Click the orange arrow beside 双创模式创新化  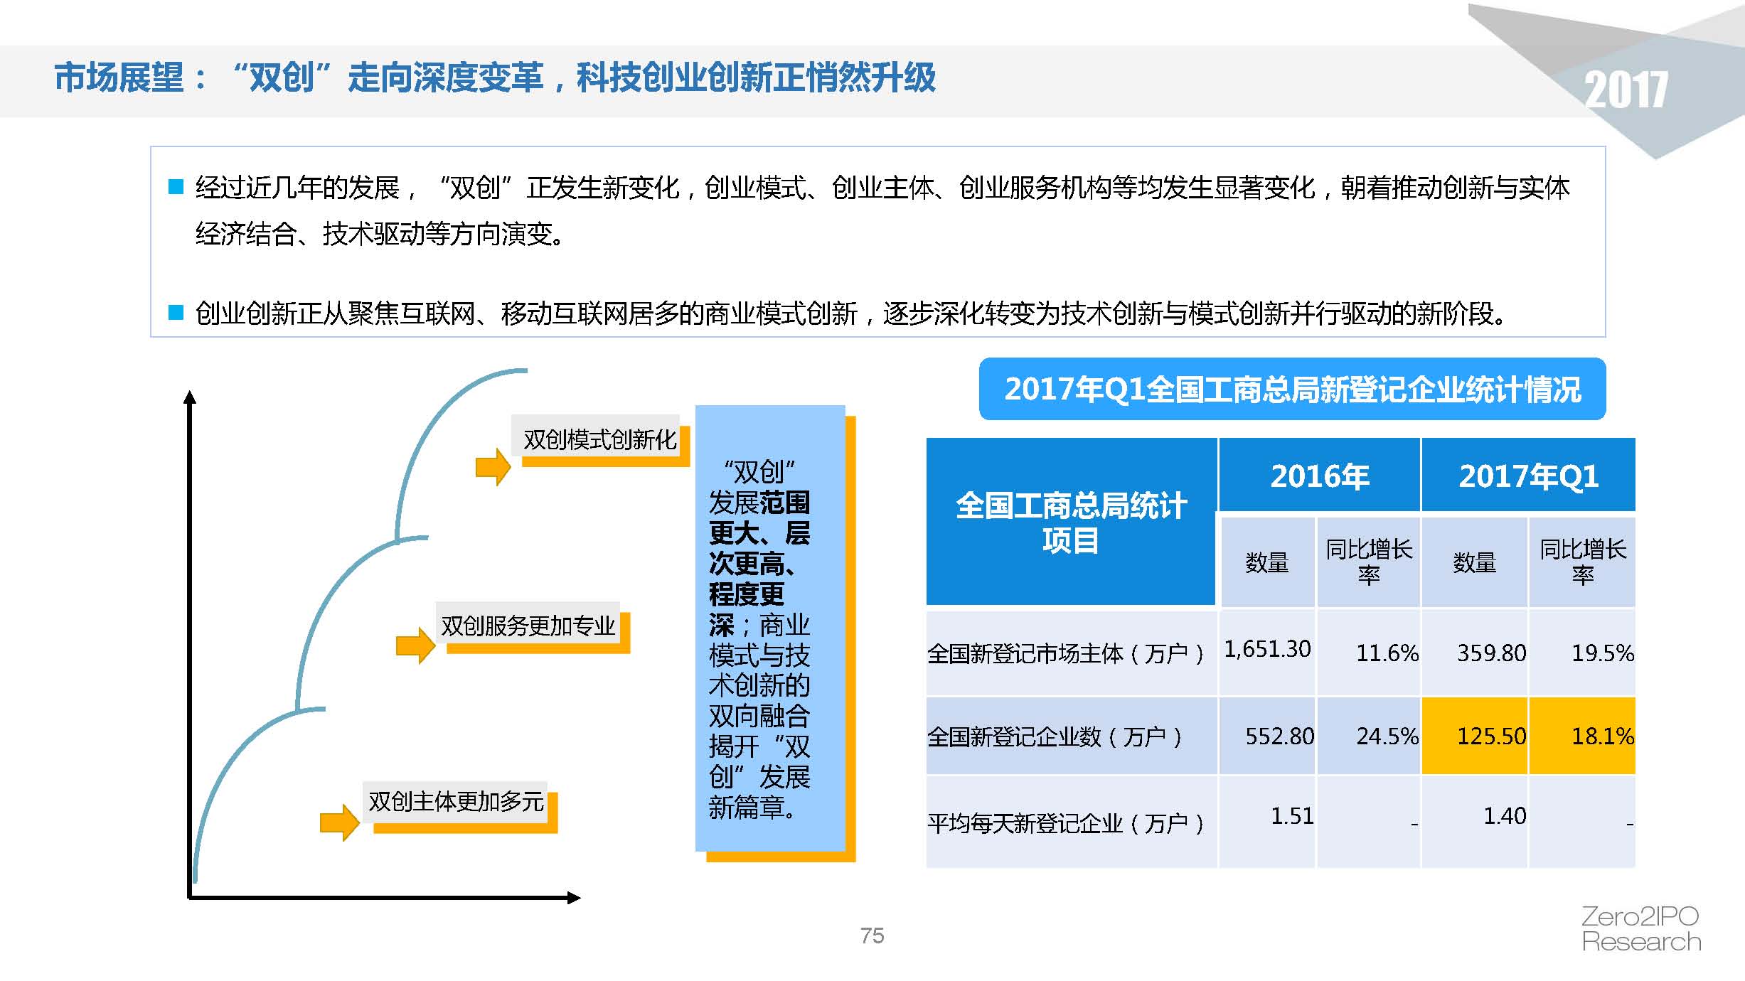(493, 467)
